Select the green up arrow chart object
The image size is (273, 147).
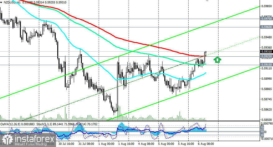(x=217, y=60)
